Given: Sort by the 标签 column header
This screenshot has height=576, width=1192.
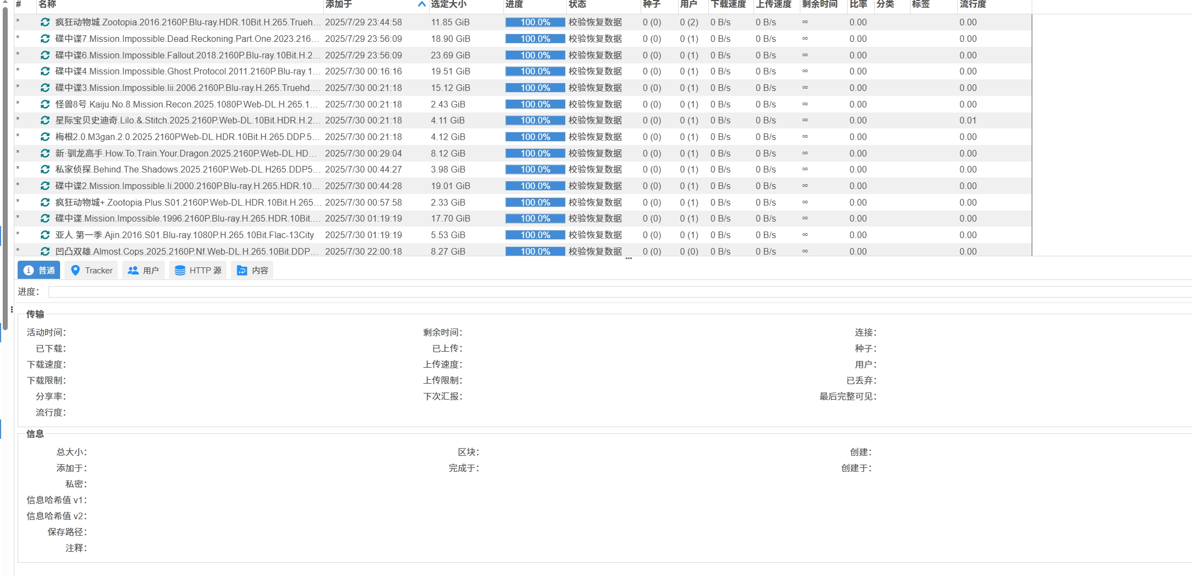Looking at the screenshot, I should [x=934, y=4].
